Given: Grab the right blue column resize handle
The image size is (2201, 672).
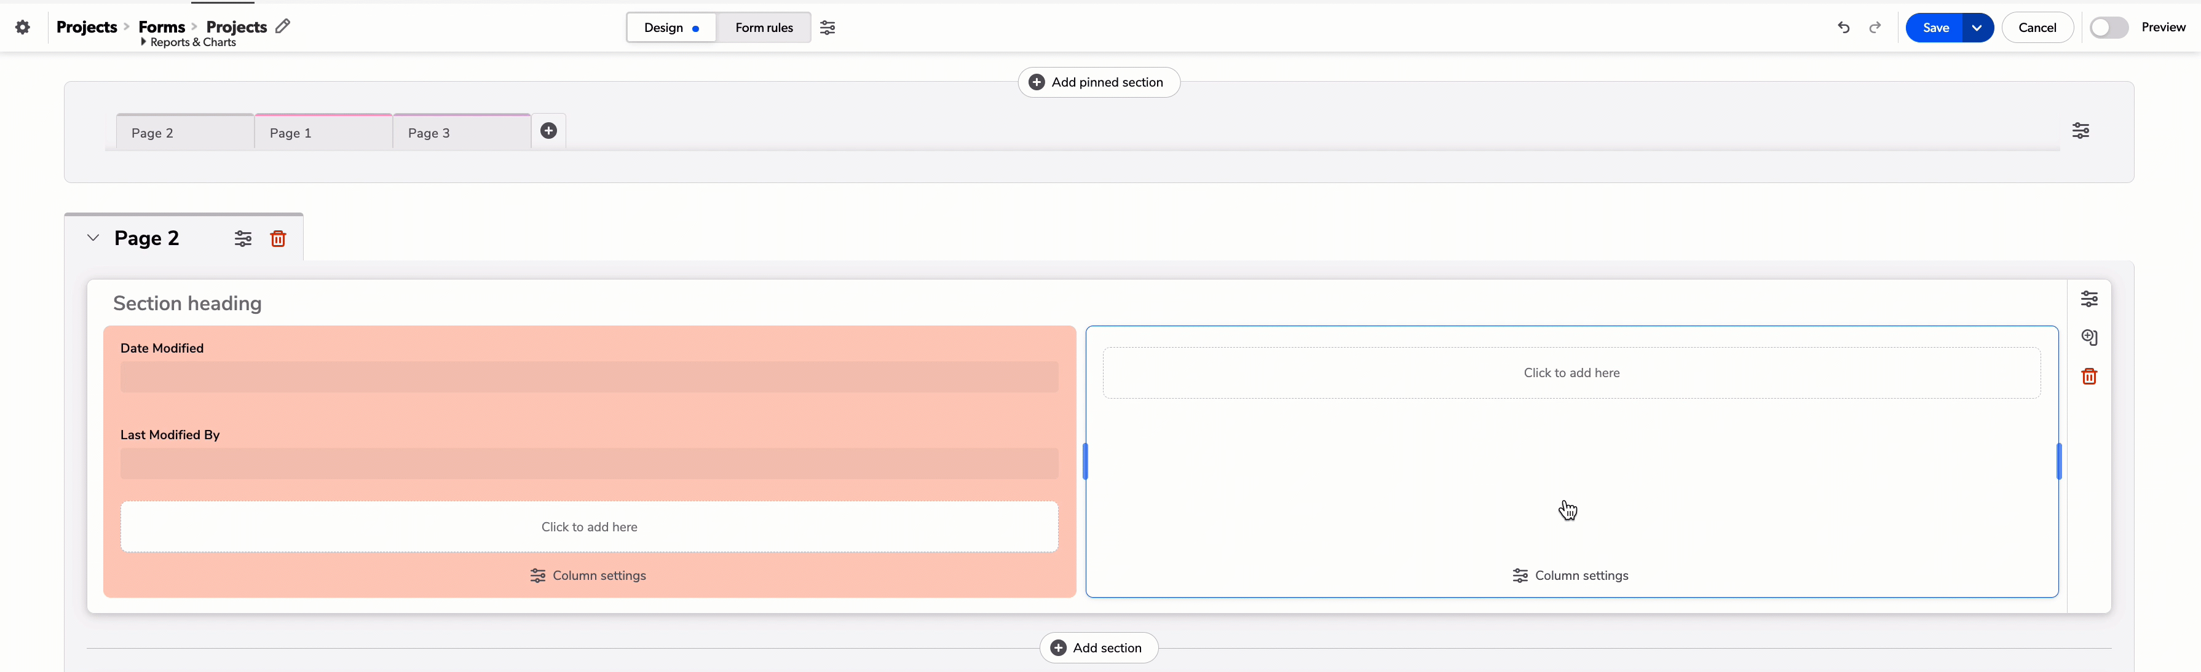Looking at the screenshot, I should (x=2059, y=461).
